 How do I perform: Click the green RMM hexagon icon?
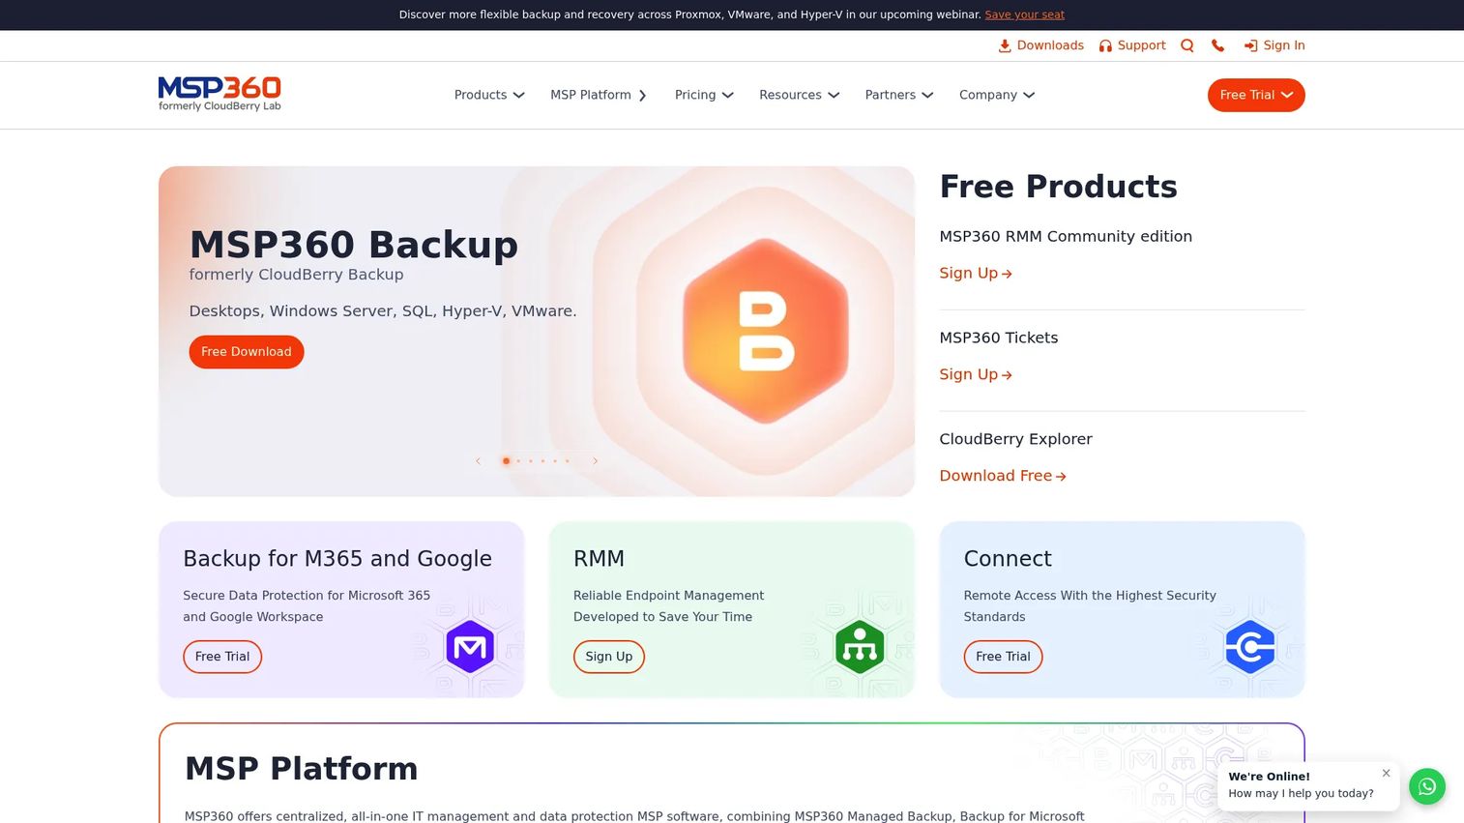click(x=860, y=646)
